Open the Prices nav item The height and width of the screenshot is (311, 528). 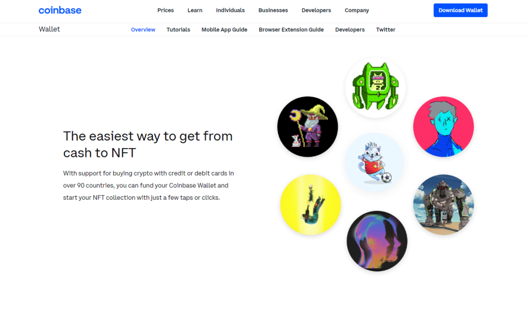[x=165, y=11]
